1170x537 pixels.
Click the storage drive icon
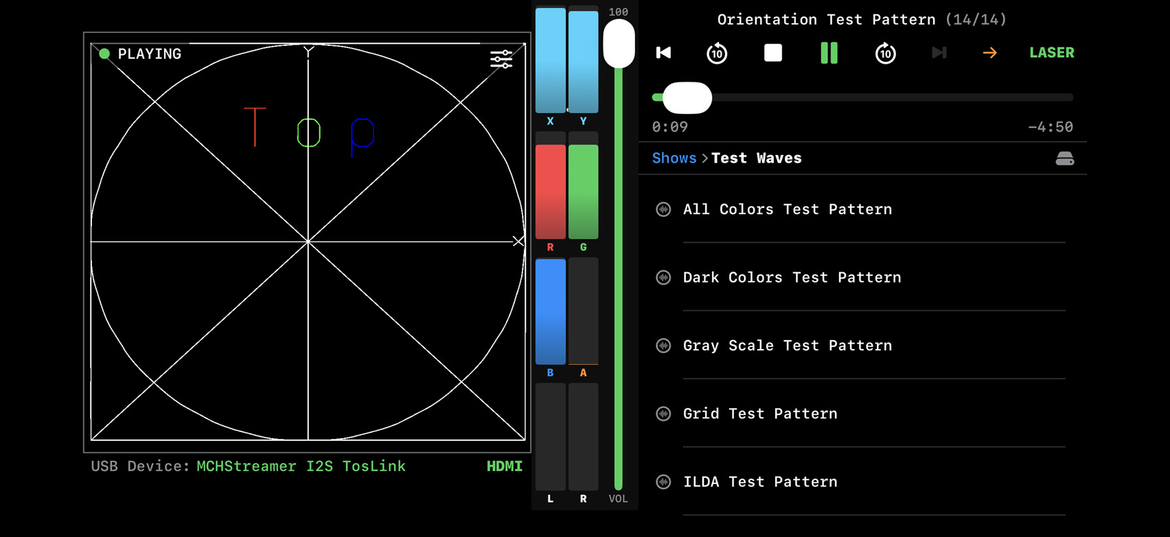(1064, 158)
